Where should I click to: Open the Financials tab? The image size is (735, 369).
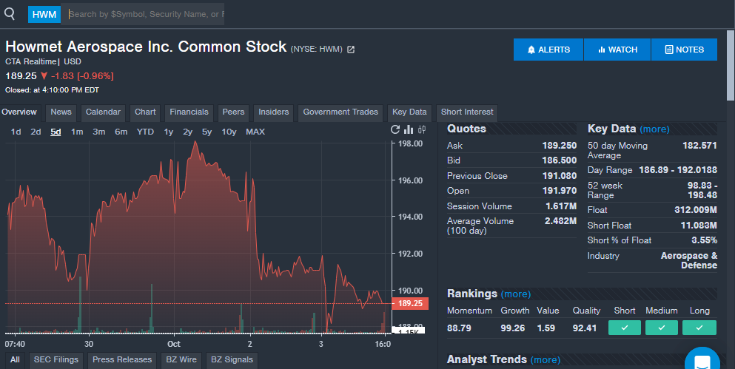[189, 112]
